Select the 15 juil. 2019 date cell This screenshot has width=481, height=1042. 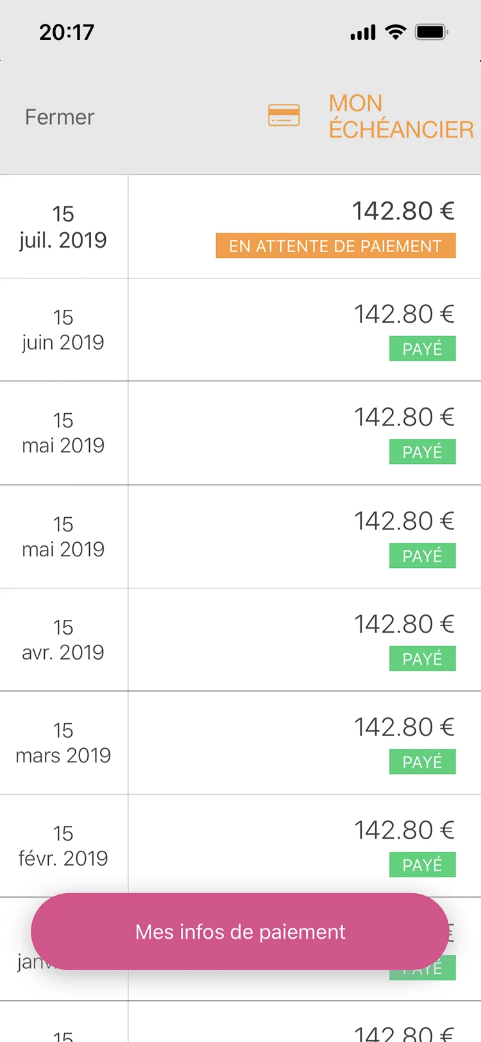tap(63, 226)
